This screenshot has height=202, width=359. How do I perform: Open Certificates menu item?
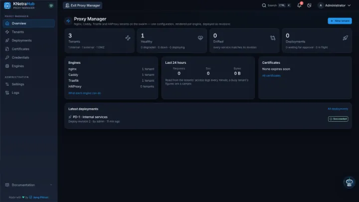29,49
